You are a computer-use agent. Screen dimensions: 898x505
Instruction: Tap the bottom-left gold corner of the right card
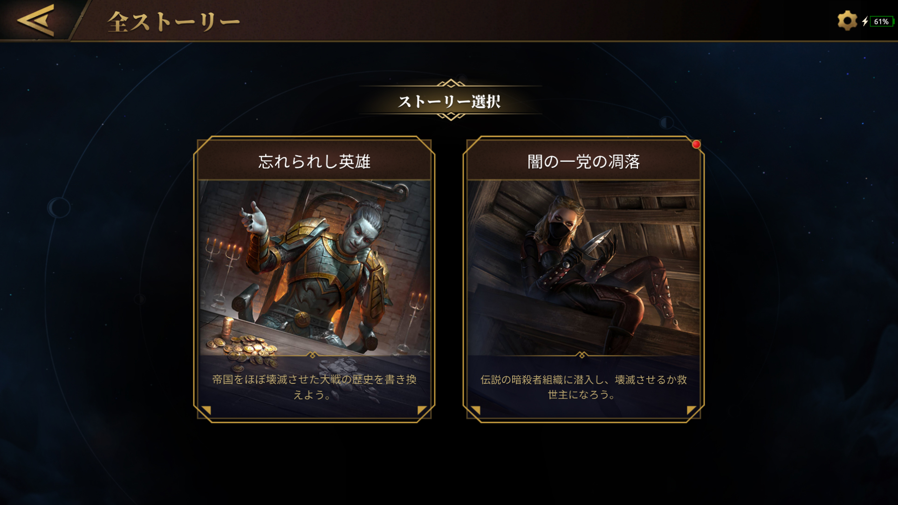click(475, 410)
